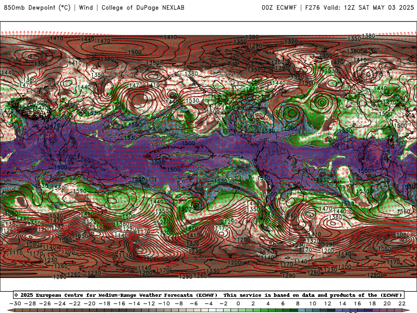Image resolution: width=417 pixels, height=313 pixels.
Task: Click the '990' contour label on map
Action: click(148, 258)
